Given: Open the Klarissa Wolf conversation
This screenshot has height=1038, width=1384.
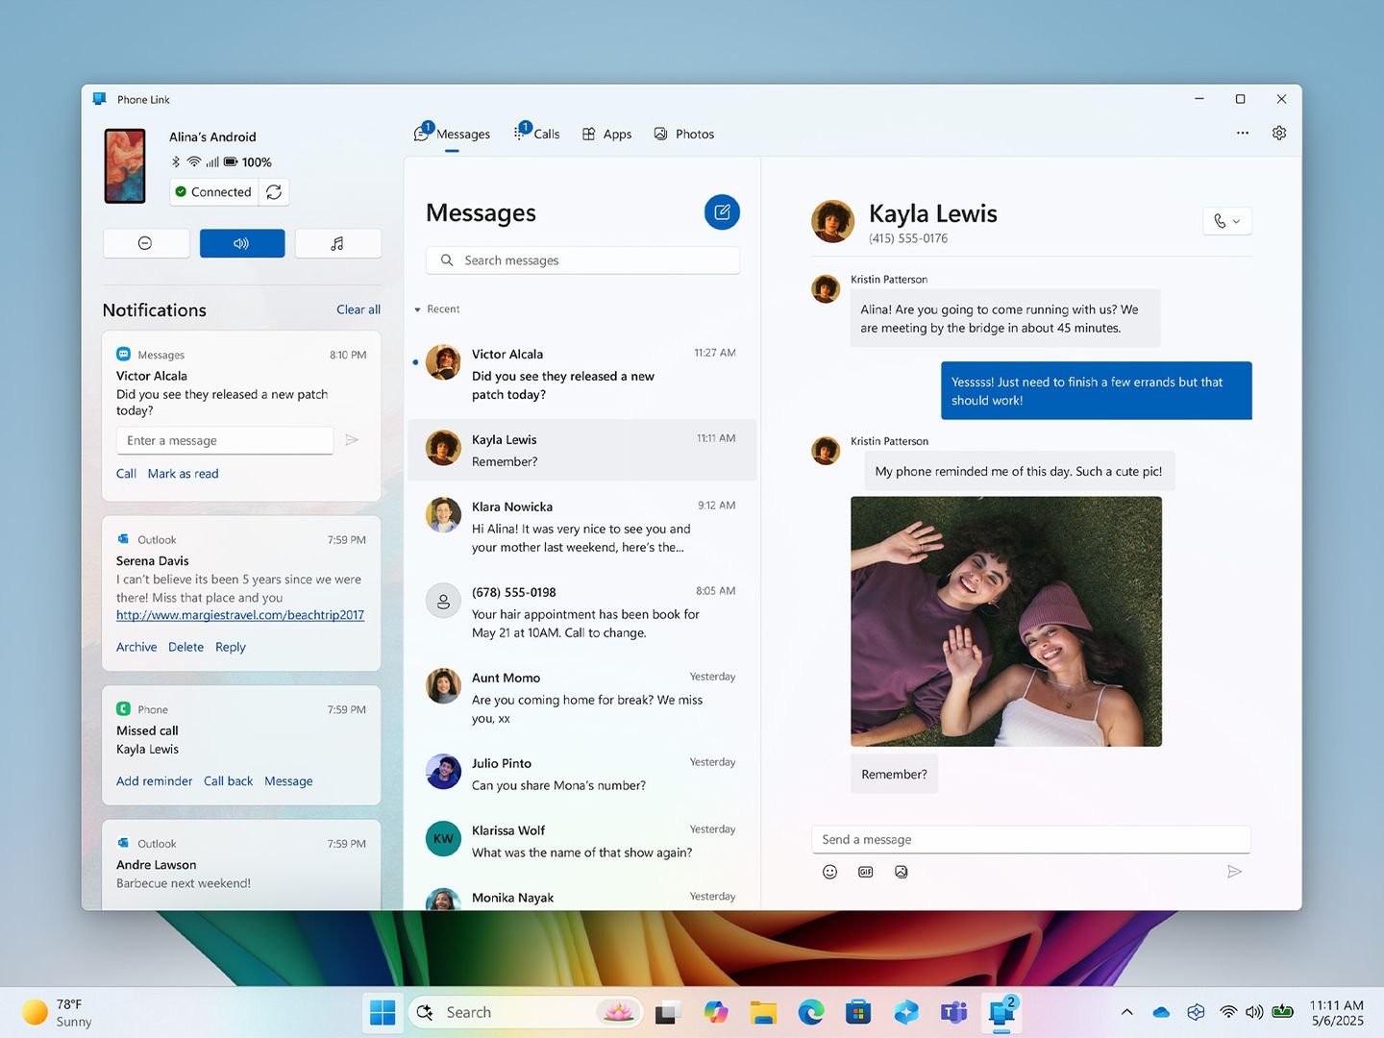Looking at the screenshot, I should point(582,840).
